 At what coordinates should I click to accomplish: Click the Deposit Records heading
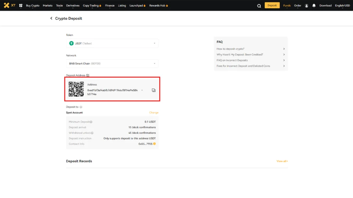point(79,161)
